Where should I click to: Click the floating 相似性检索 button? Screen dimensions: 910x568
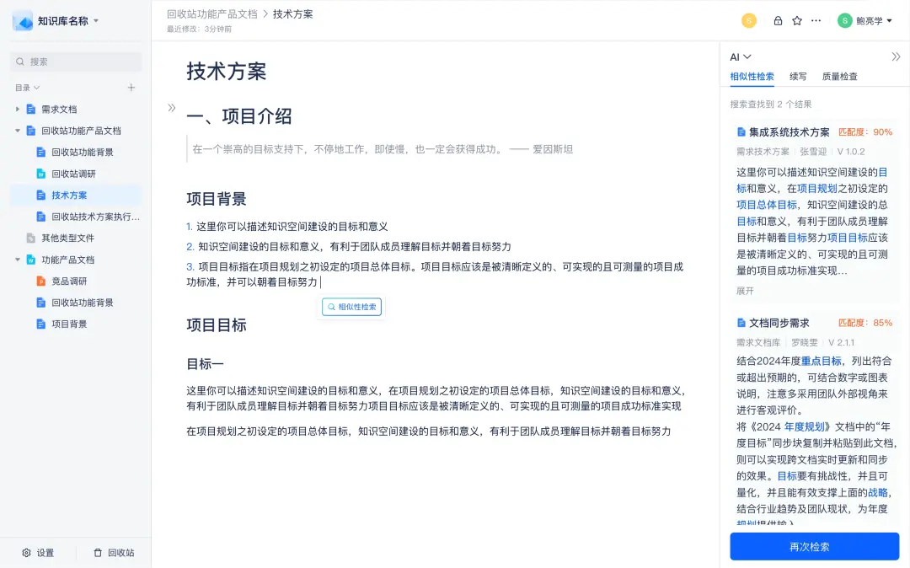pyautogui.click(x=351, y=307)
